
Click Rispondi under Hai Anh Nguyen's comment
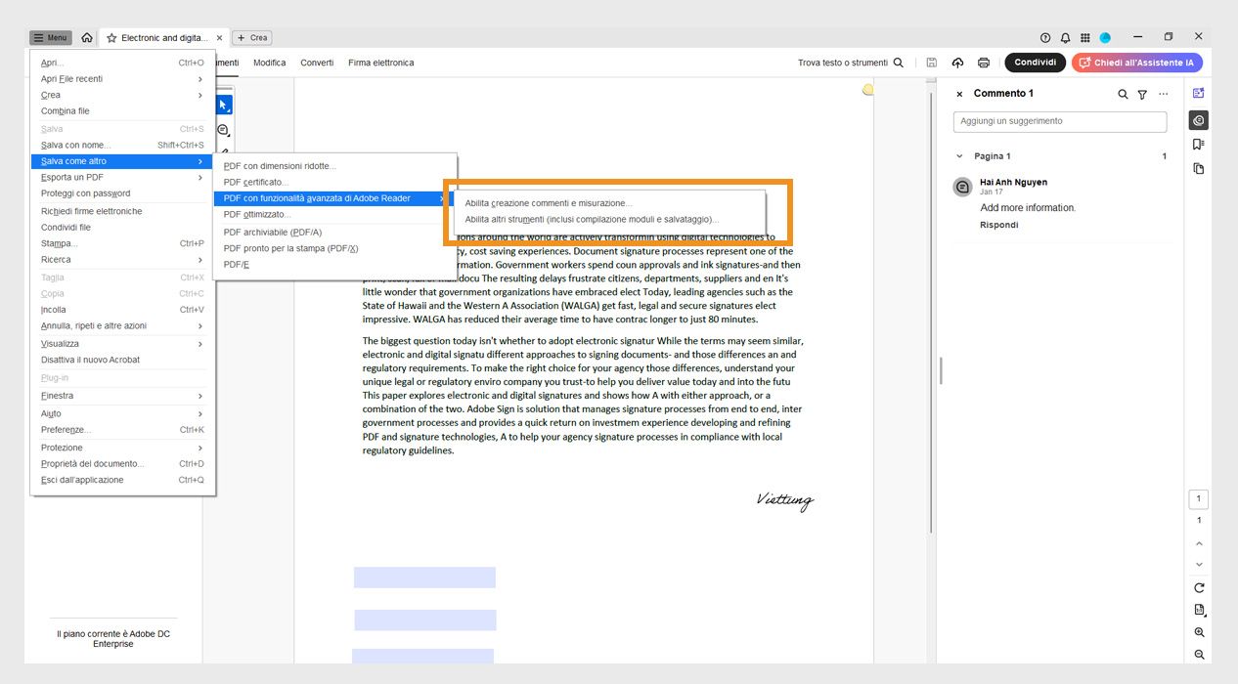(997, 225)
